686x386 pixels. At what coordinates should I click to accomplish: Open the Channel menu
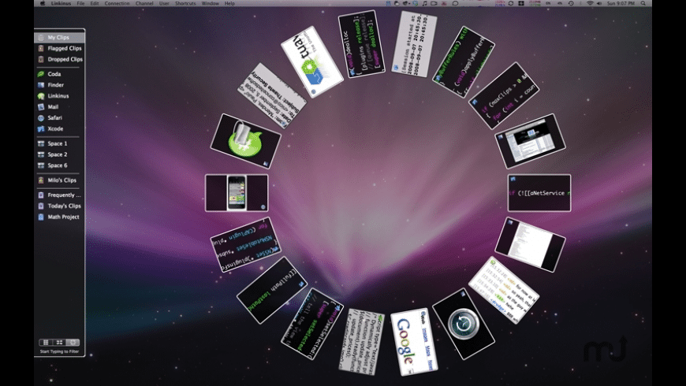(144, 3)
